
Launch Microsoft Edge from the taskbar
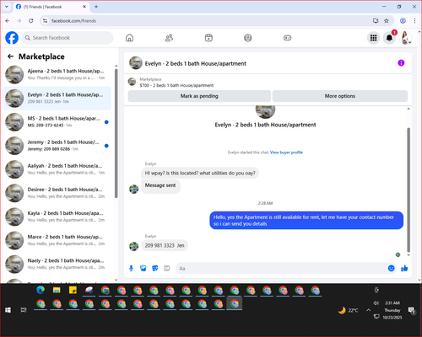(x=41, y=290)
